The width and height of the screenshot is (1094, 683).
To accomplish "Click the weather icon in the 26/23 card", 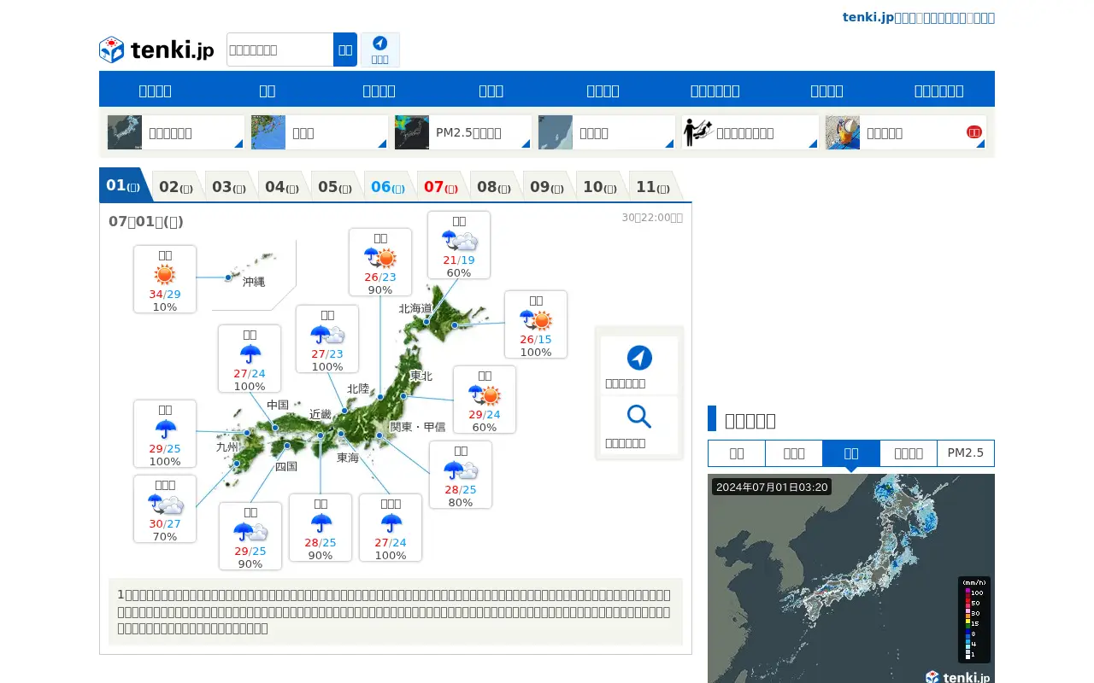I will click(x=380, y=258).
